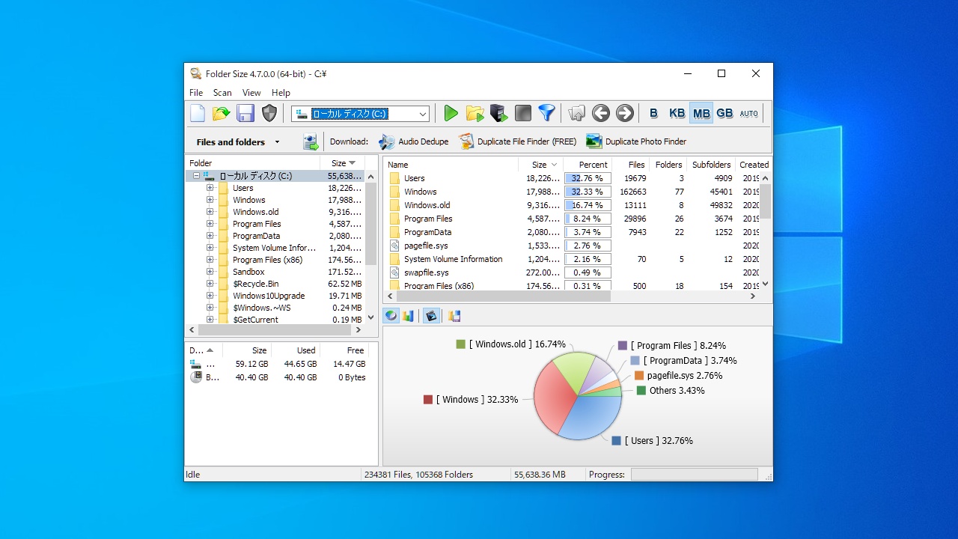Toggle chart animation clapperboard icon
Image resolution: width=958 pixels, height=539 pixels.
pyautogui.click(x=430, y=316)
